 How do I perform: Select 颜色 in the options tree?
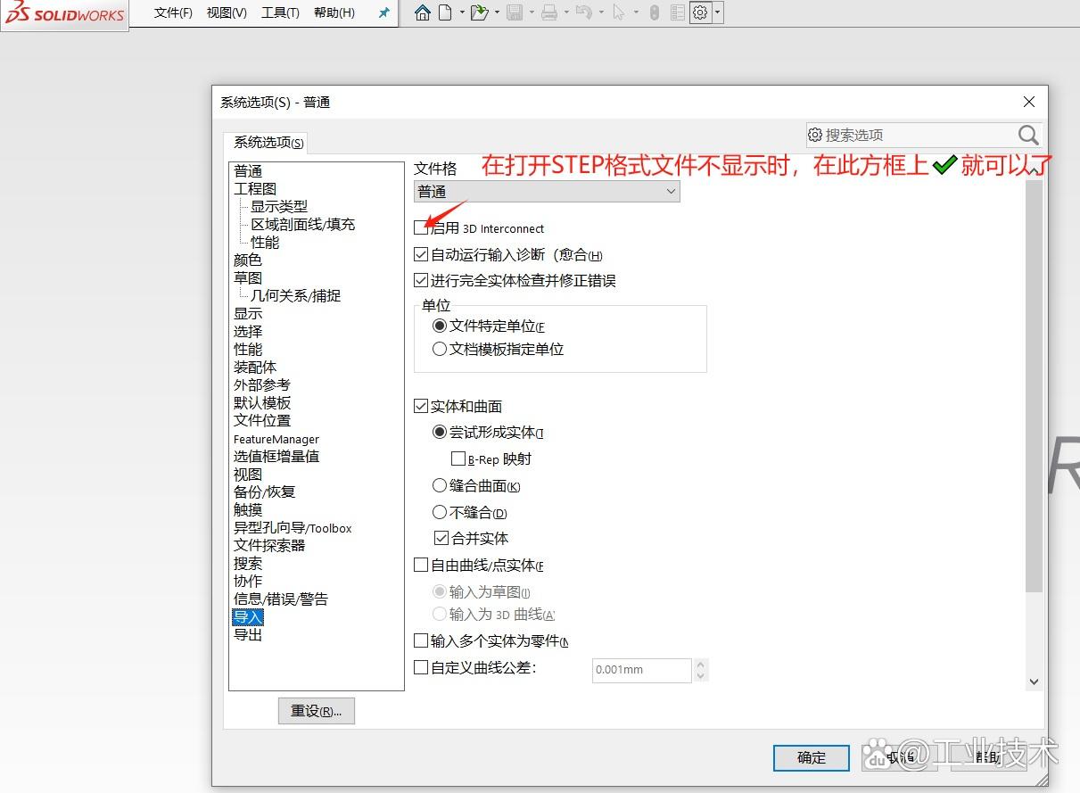pos(248,260)
